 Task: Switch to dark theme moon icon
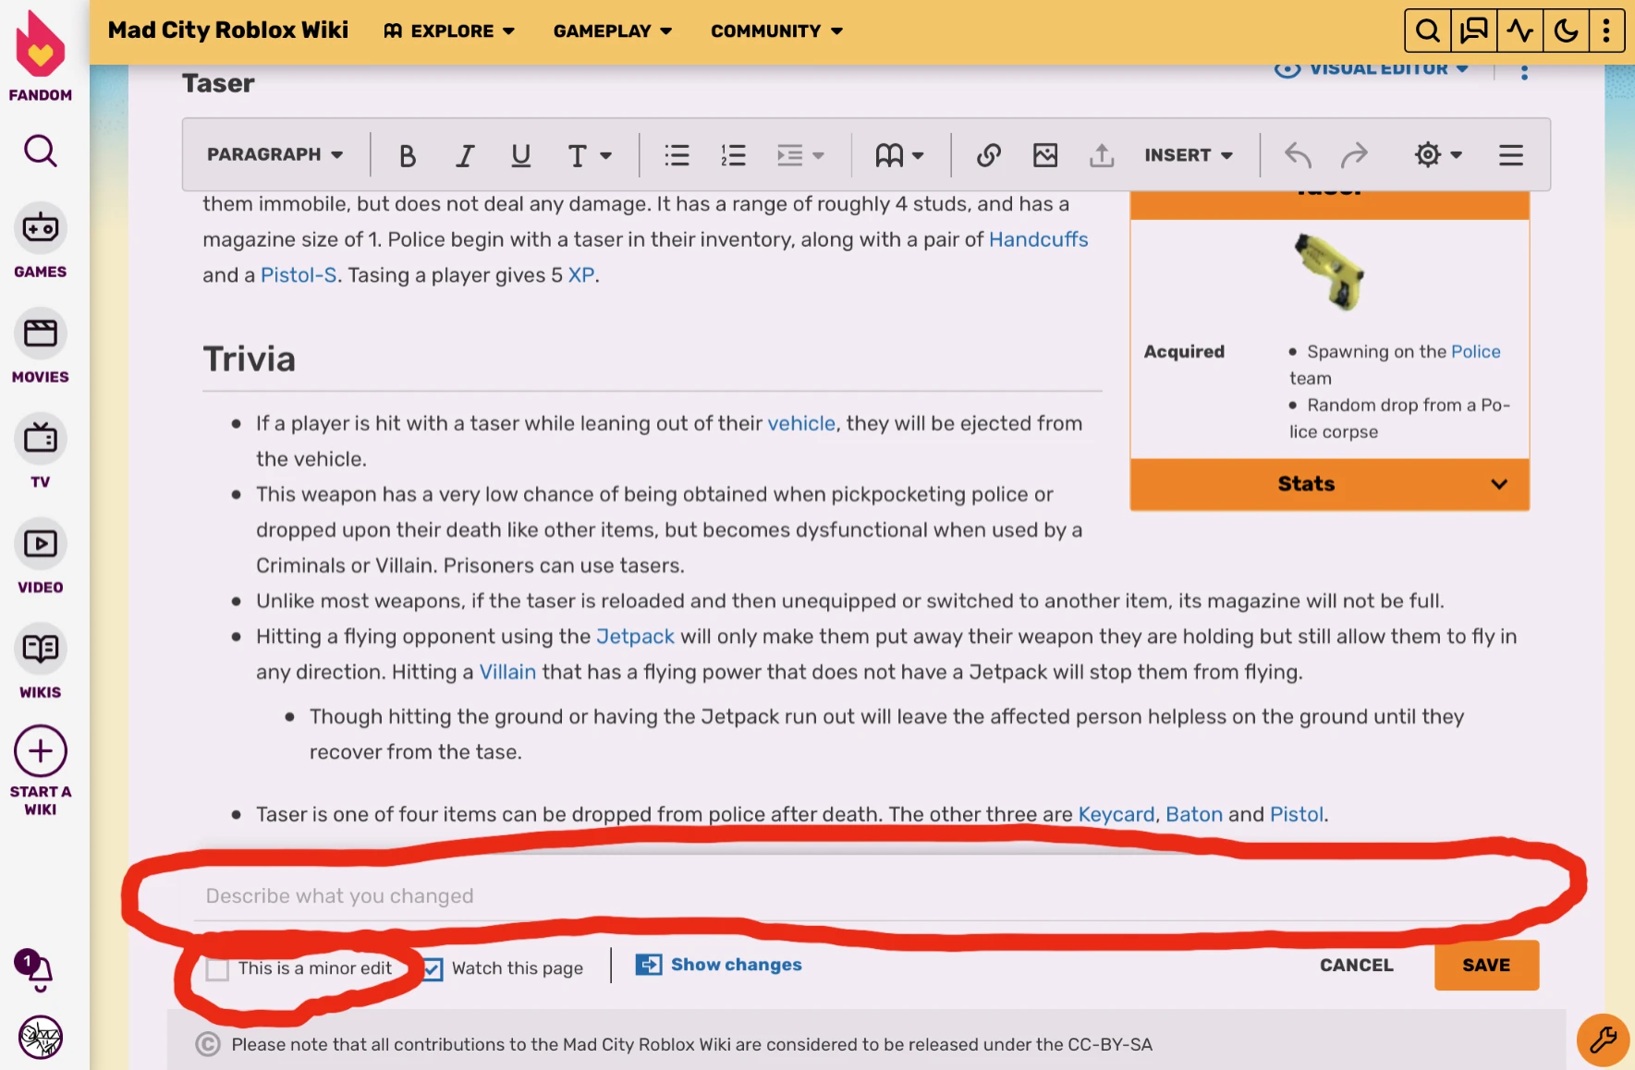pyautogui.click(x=1566, y=31)
